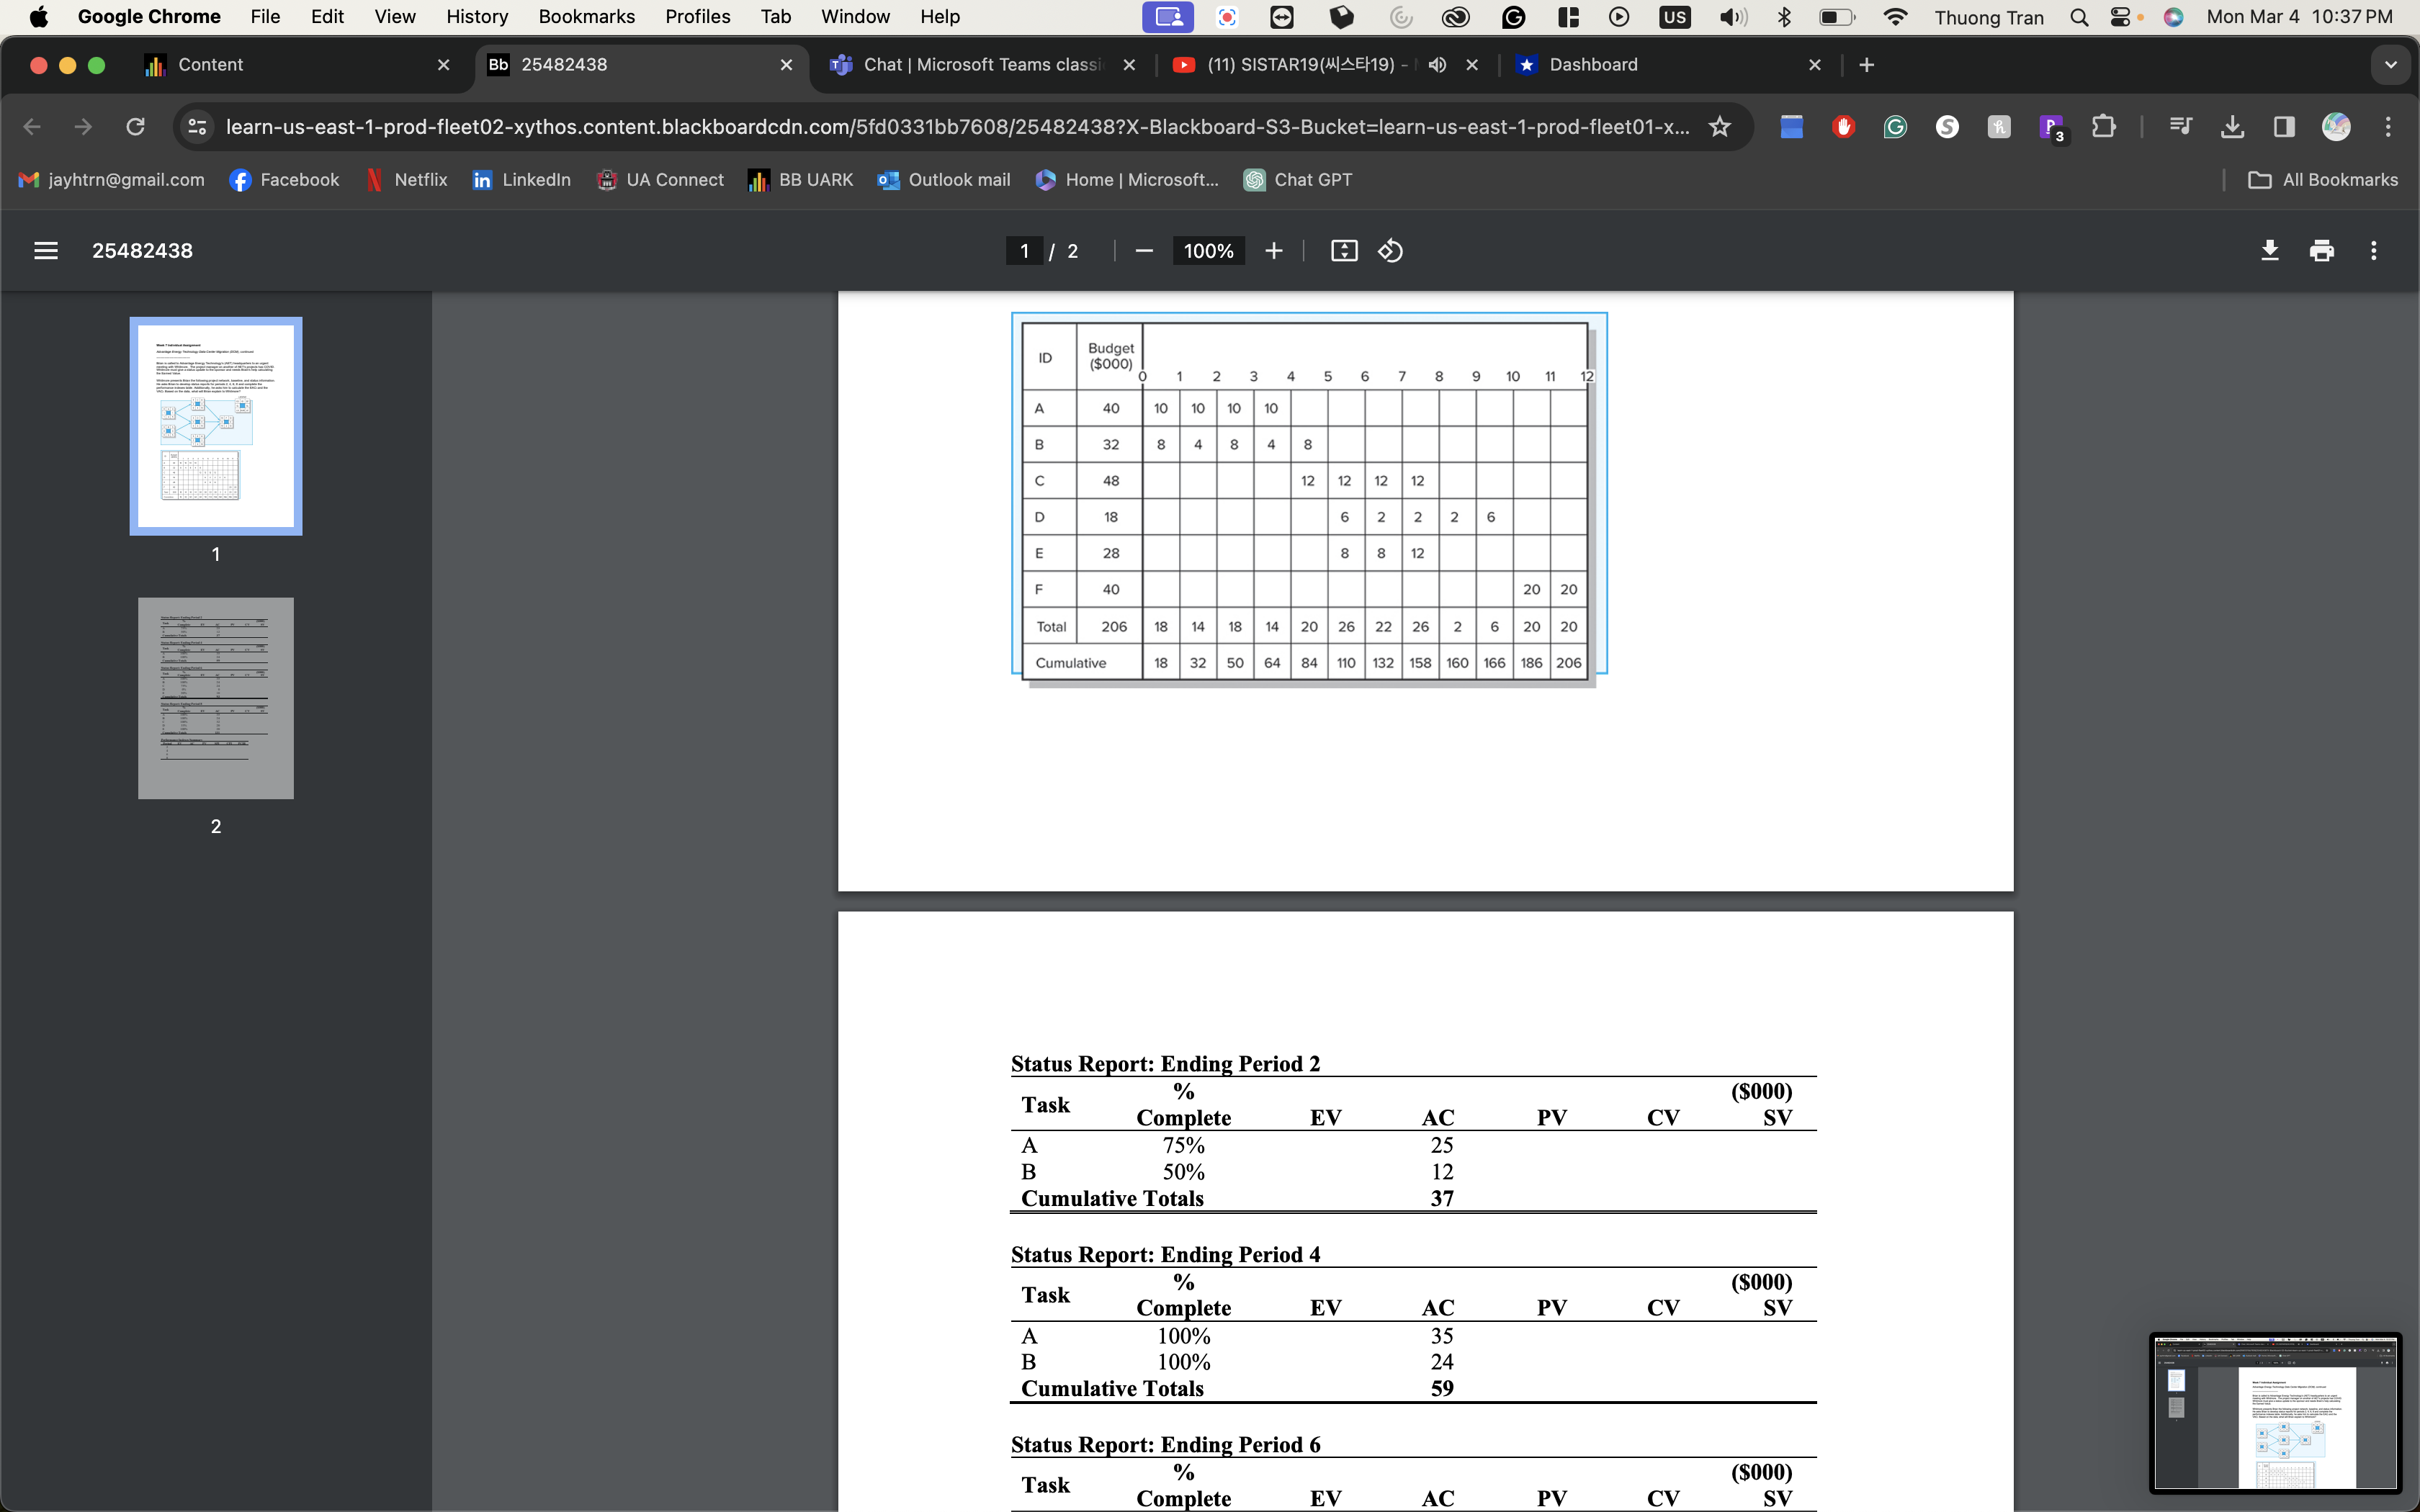Click the fit to page icon

(1344, 251)
